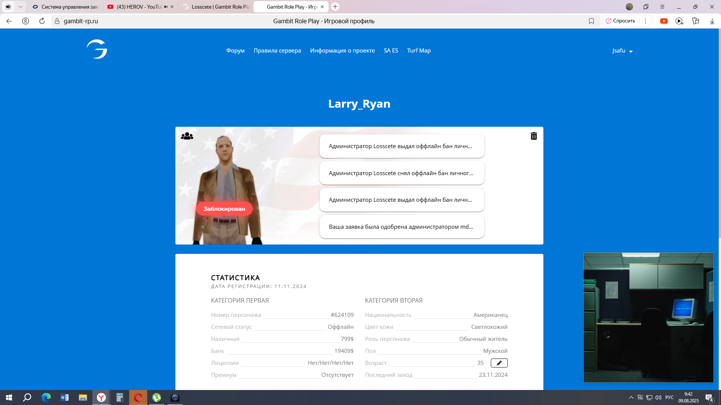Image resolution: width=721 pixels, height=405 pixels.
Task: Open the tab list chevron dropdown
Action: [x=20, y=7]
